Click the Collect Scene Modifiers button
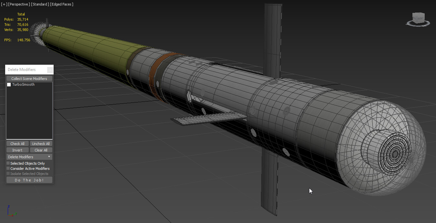The image size is (436, 223). (29, 78)
